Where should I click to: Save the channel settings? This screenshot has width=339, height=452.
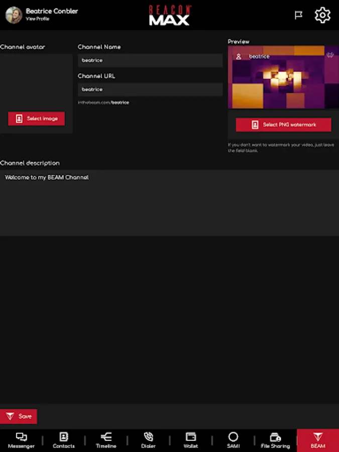19,416
